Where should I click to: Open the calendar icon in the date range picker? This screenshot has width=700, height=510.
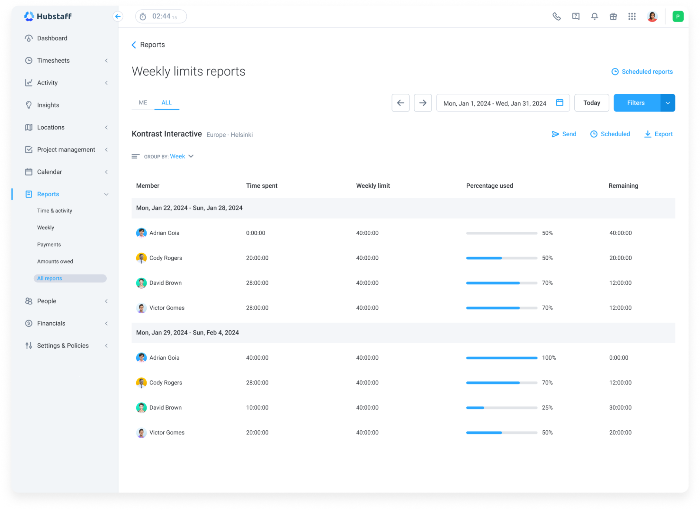(560, 103)
